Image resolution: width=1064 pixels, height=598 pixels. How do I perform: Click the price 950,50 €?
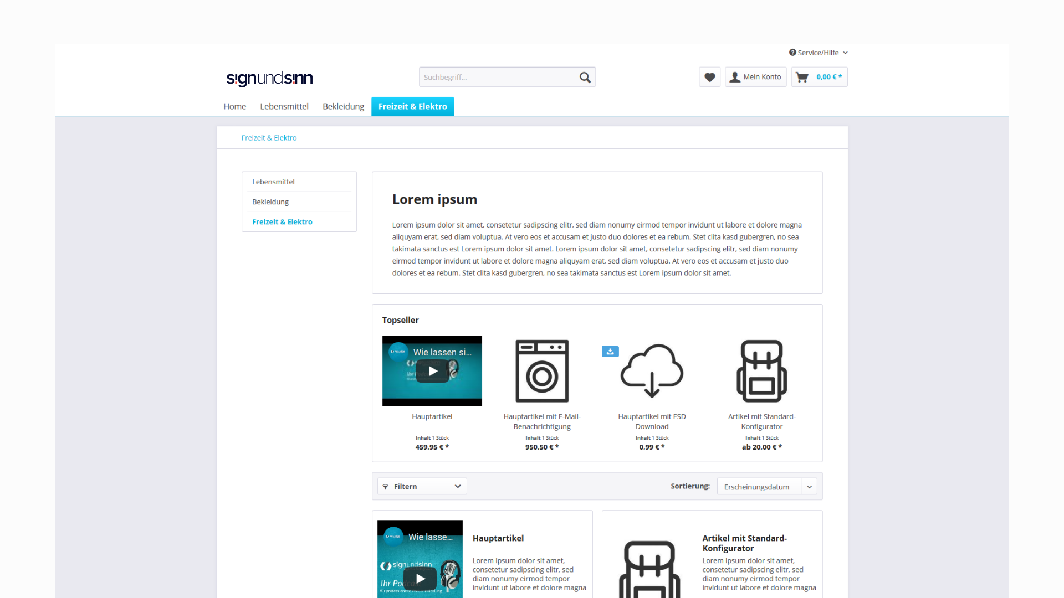tap(542, 447)
